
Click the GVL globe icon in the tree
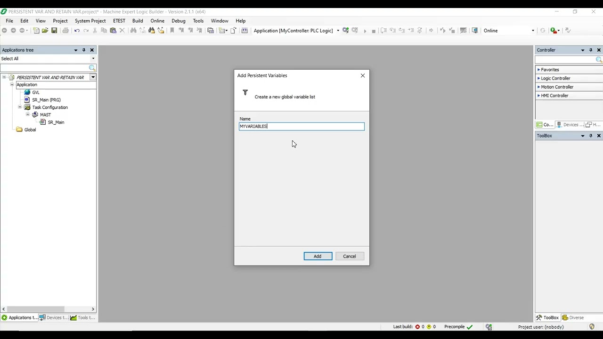27,92
